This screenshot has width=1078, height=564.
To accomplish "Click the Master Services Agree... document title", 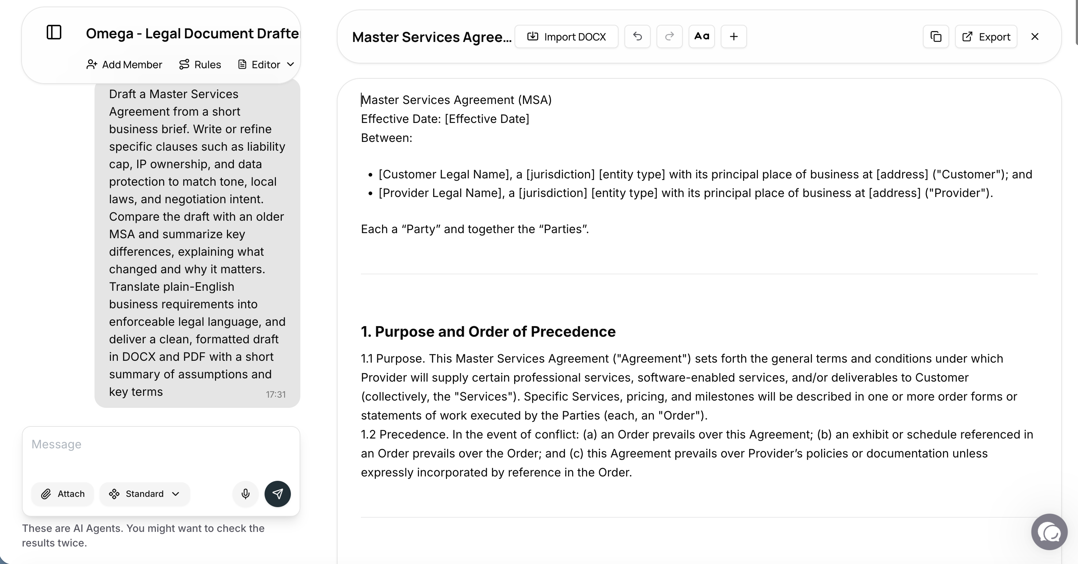I will 431,37.
